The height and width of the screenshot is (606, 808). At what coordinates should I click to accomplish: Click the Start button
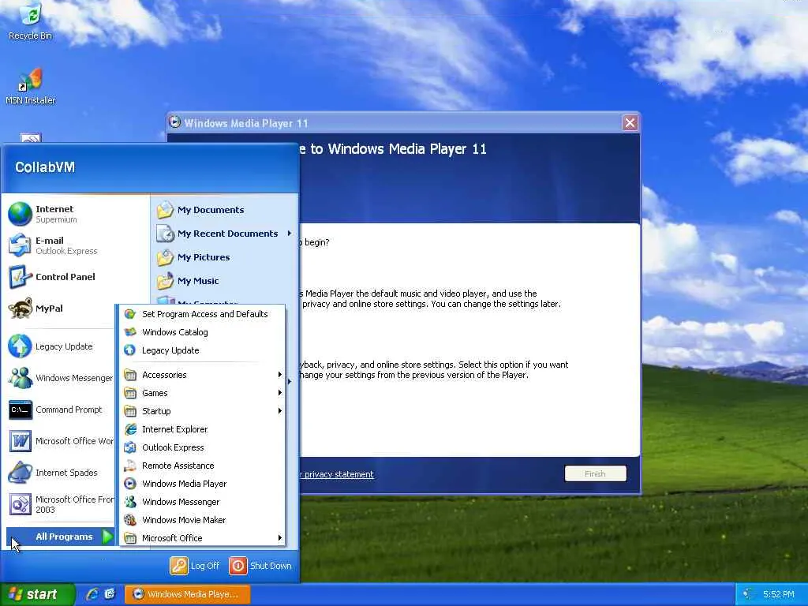pyautogui.click(x=37, y=594)
